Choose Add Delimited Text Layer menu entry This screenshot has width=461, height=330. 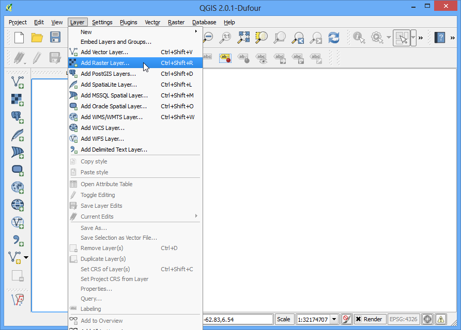(135, 150)
